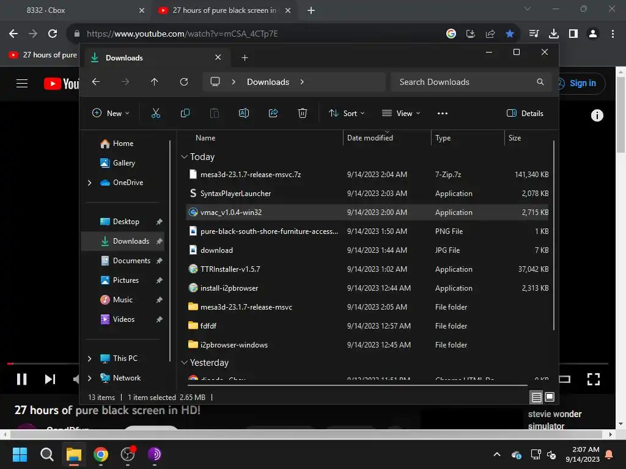Image resolution: width=626 pixels, height=469 pixels.
Task: Reload the Chrome page
Action: pyautogui.click(x=53, y=34)
